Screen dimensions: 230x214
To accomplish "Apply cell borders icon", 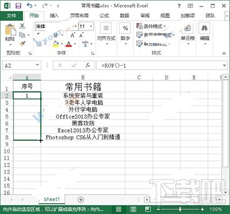I will [39, 44].
